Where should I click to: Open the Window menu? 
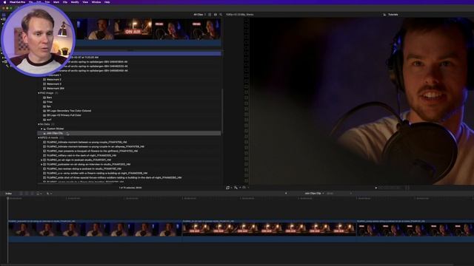tap(96, 1)
